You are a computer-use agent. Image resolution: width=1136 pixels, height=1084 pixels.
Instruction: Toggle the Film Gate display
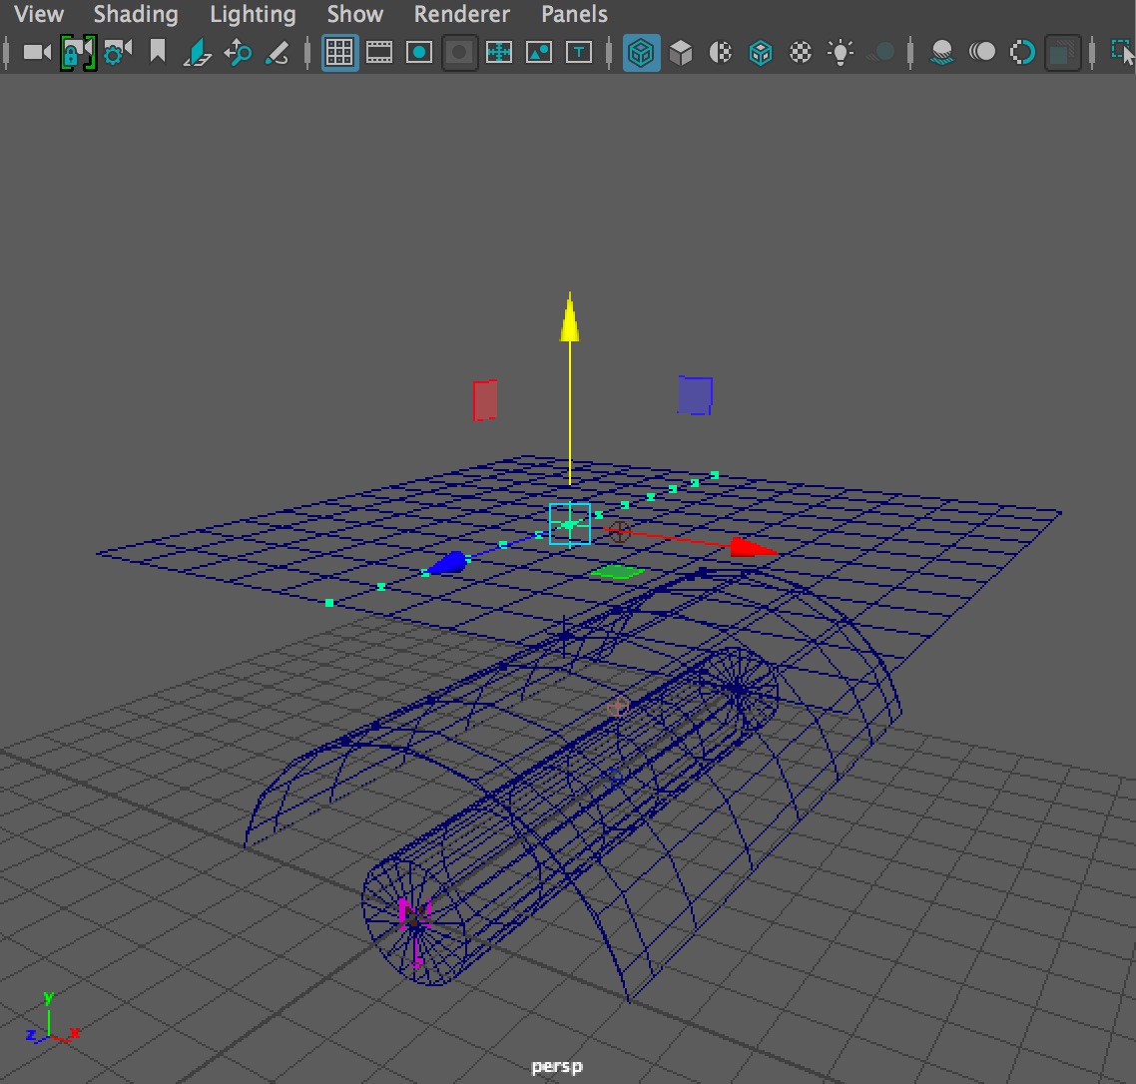tap(379, 52)
